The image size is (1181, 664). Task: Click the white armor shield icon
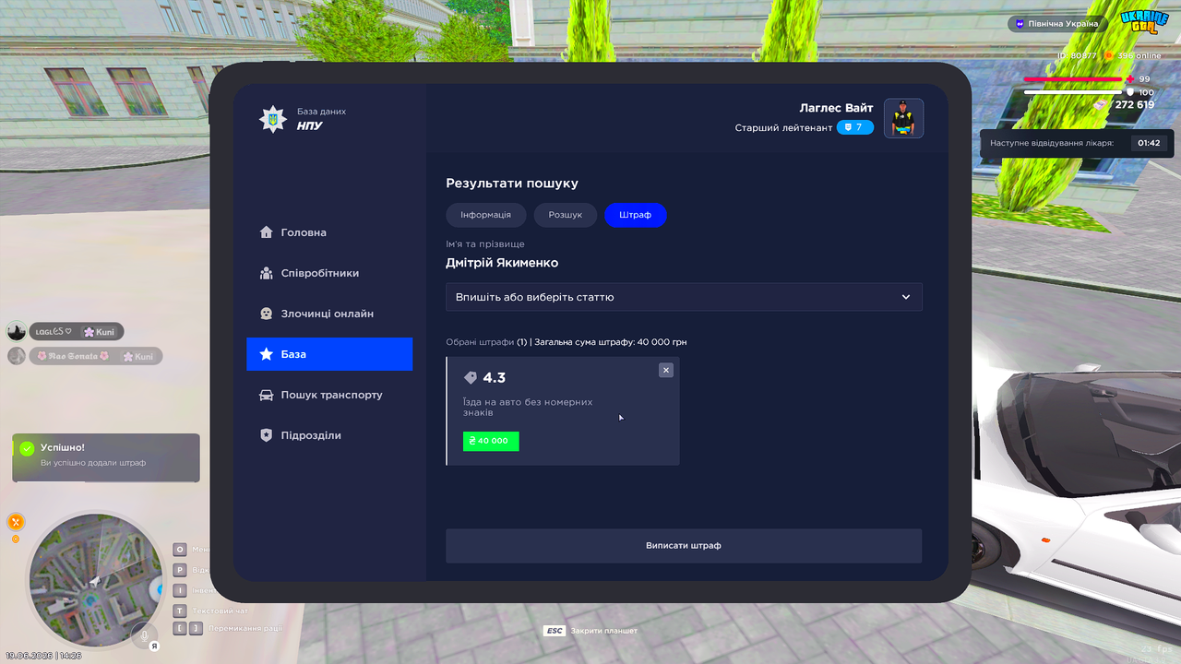[x=1130, y=92]
